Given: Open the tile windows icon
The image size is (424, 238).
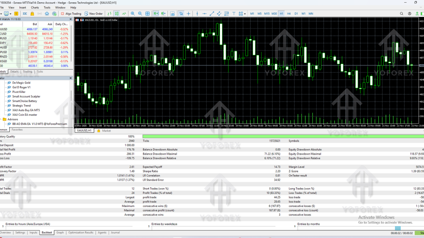Looking at the screenshot, I should pyautogui.click(x=147, y=14).
